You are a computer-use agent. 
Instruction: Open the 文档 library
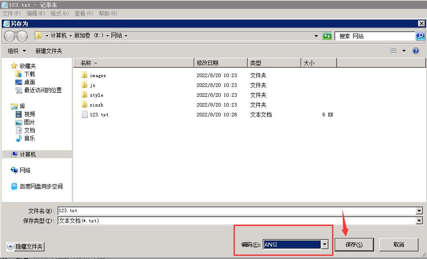click(25, 130)
